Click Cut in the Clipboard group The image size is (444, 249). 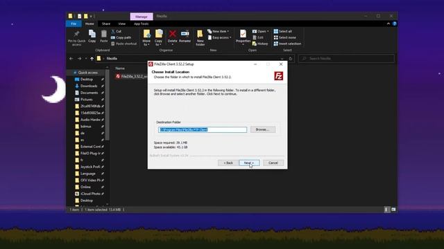pyautogui.click(x=117, y=31)
